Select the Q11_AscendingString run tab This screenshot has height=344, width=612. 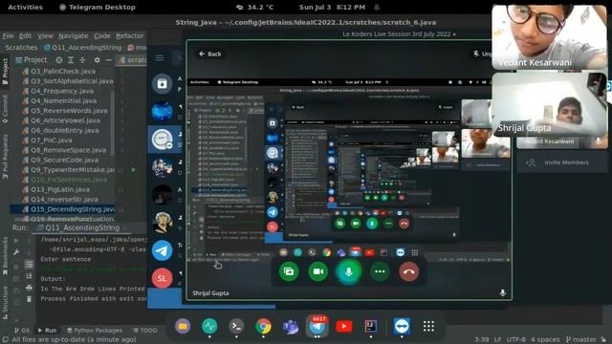pos(78,227)
